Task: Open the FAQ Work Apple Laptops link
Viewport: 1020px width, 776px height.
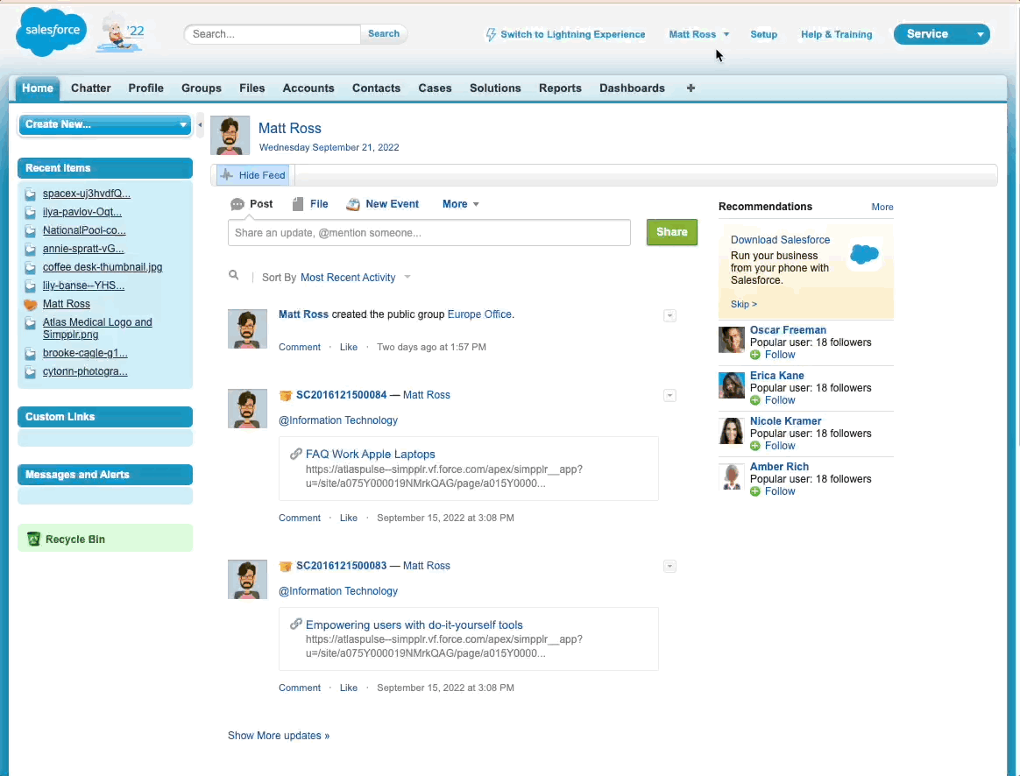Action: pyautogui.click(x=370, y=455)
